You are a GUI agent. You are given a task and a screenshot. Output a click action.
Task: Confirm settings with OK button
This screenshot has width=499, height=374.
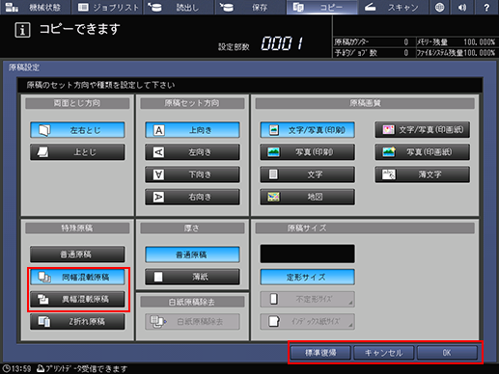click(447, 353)
